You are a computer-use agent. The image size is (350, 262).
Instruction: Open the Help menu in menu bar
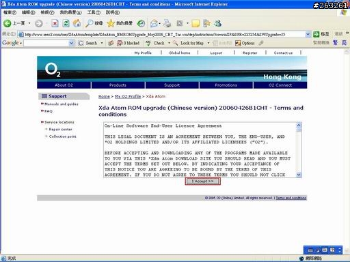pos(113,12)
